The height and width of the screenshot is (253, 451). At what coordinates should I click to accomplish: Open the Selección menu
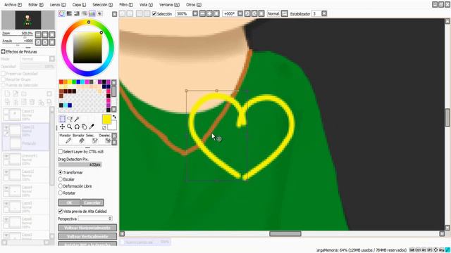102,5
